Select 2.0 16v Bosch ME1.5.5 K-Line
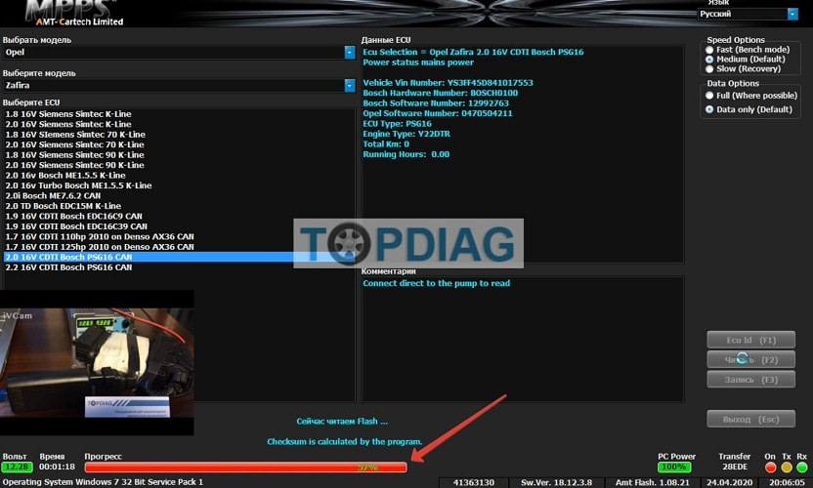The image size is (813, 488). pyautogui.click(x=65, y=175)
